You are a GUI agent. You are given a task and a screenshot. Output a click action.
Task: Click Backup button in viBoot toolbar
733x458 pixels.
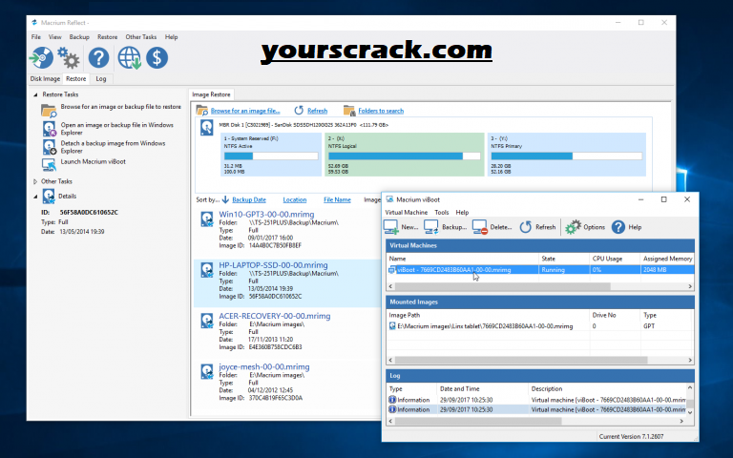tap(445, 227)
